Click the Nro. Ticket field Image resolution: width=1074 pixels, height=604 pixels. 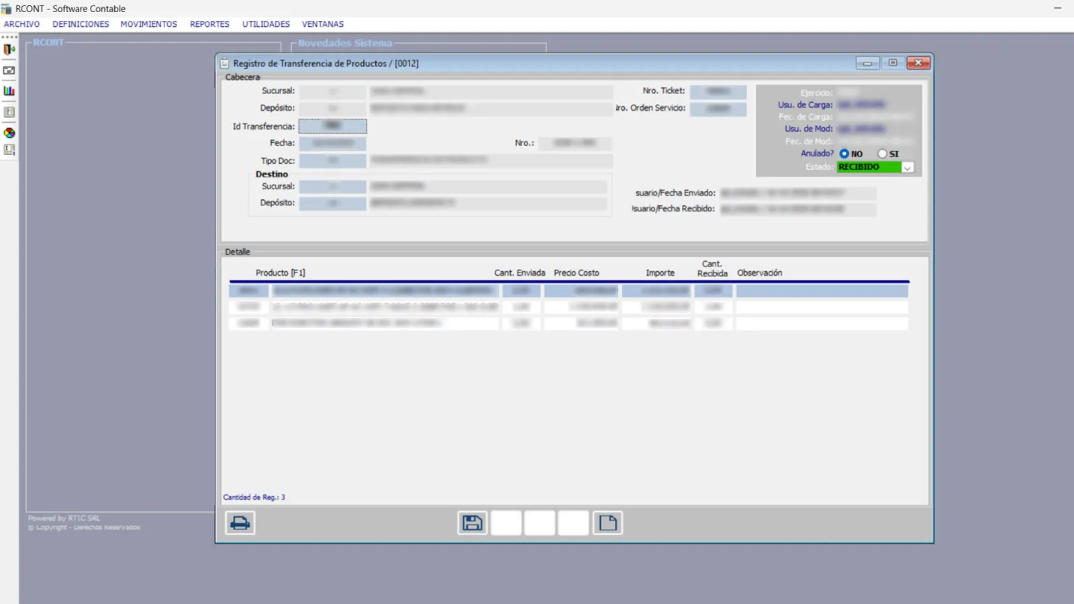pyautogui.click(x=718, y=91)
